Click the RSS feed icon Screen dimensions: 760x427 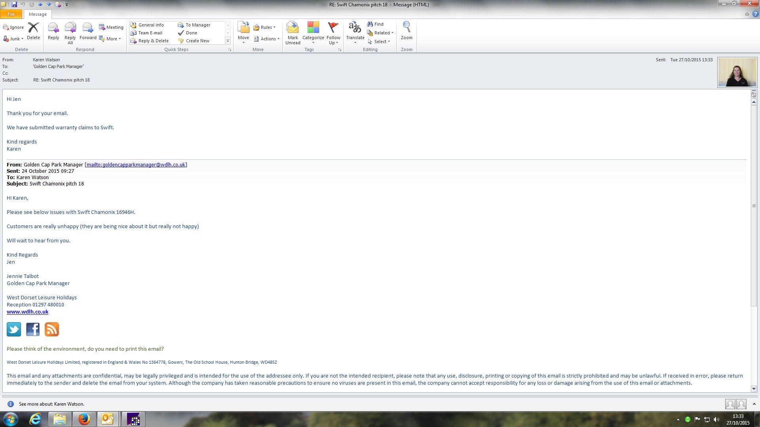(x=52, y=329)
